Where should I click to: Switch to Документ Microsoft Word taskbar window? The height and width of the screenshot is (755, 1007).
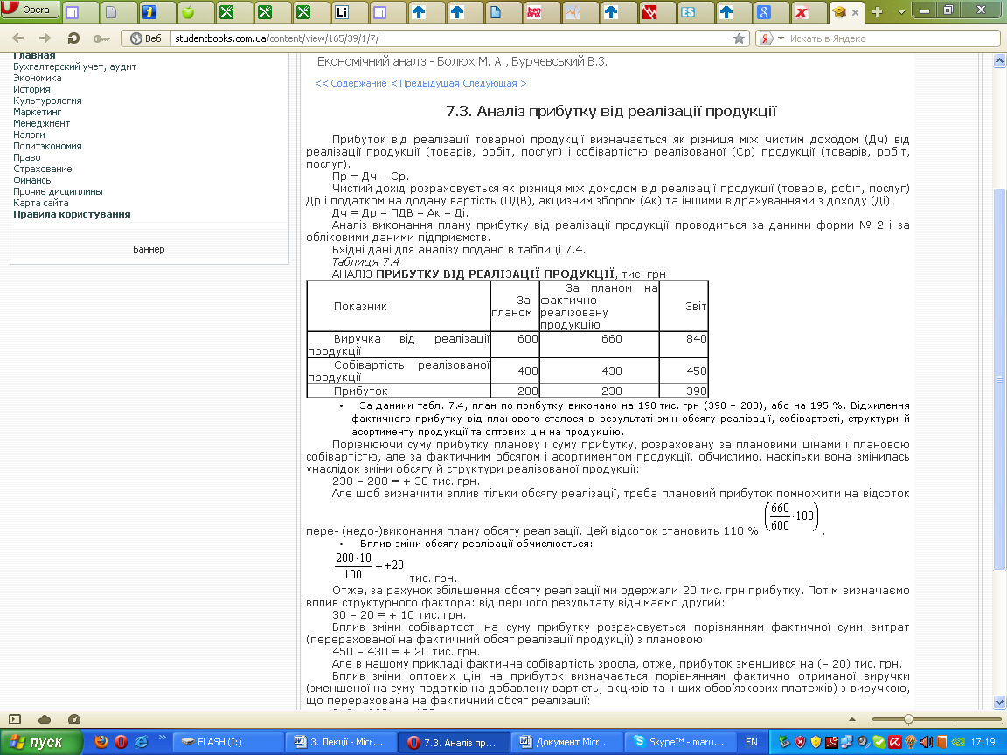coord(566,742)
